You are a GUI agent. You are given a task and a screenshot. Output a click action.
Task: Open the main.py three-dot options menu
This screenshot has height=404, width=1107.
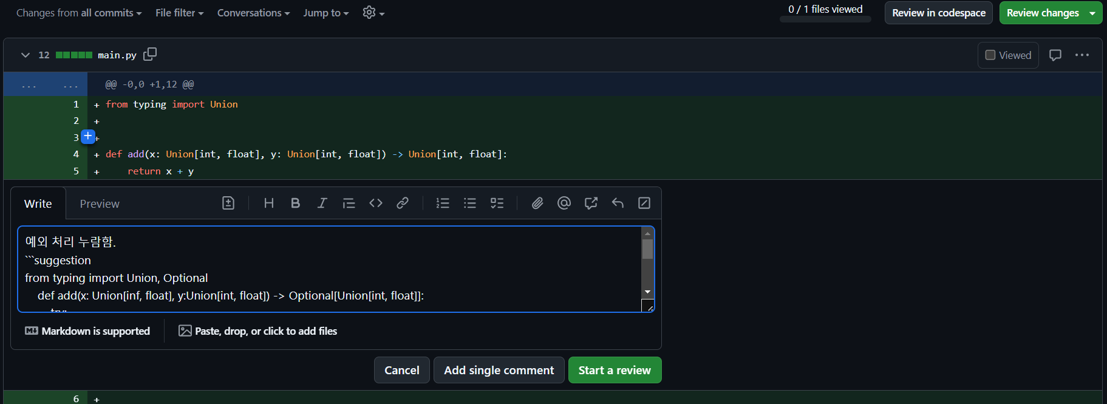(x=1081, y=55)
